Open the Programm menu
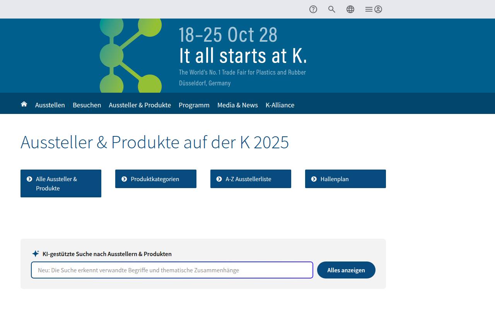This screenshot has width=495, height=309. coord(194,105)
